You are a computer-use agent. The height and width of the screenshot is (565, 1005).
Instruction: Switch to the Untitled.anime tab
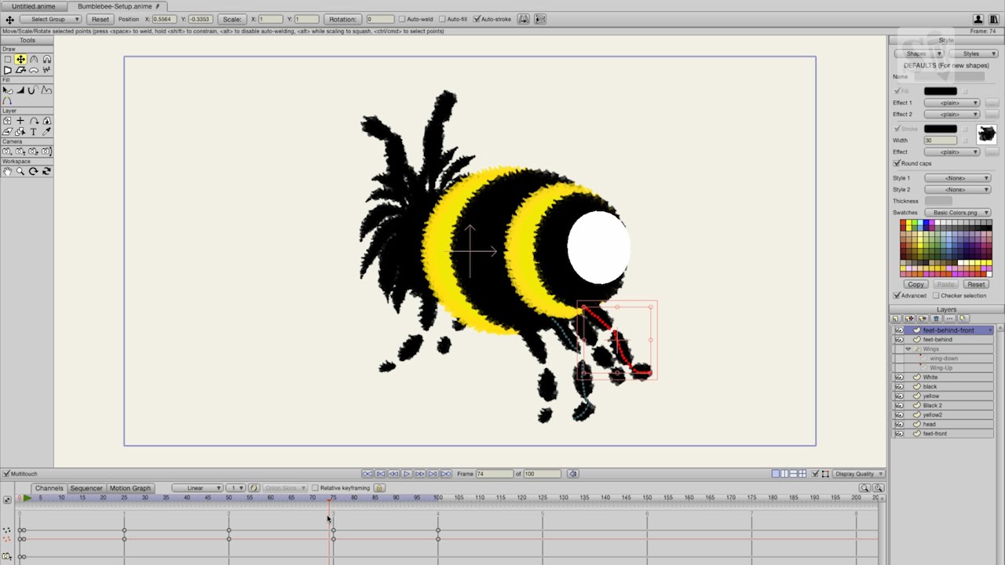tap(33, 6)
